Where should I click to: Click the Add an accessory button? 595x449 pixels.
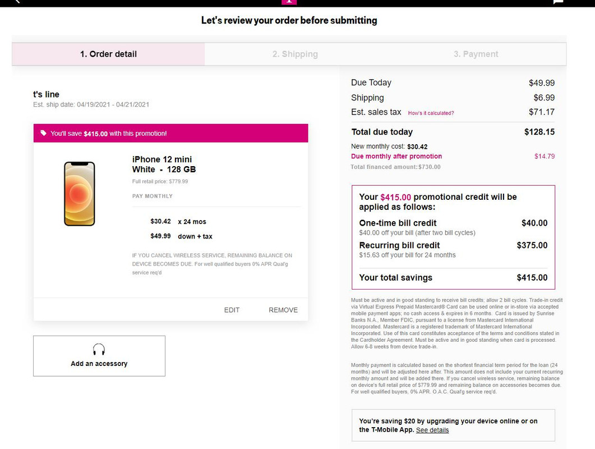99,356
